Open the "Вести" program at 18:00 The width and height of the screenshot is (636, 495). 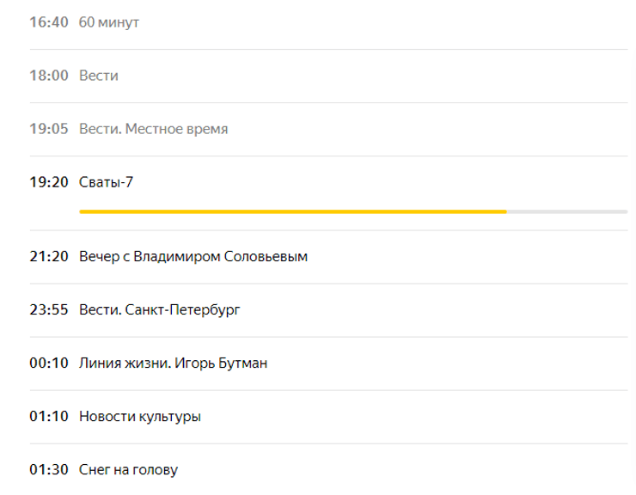tap(98, 76)
